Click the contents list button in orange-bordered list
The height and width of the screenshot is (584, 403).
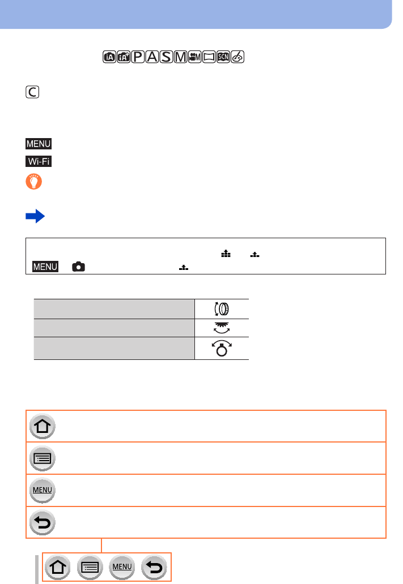42,458
